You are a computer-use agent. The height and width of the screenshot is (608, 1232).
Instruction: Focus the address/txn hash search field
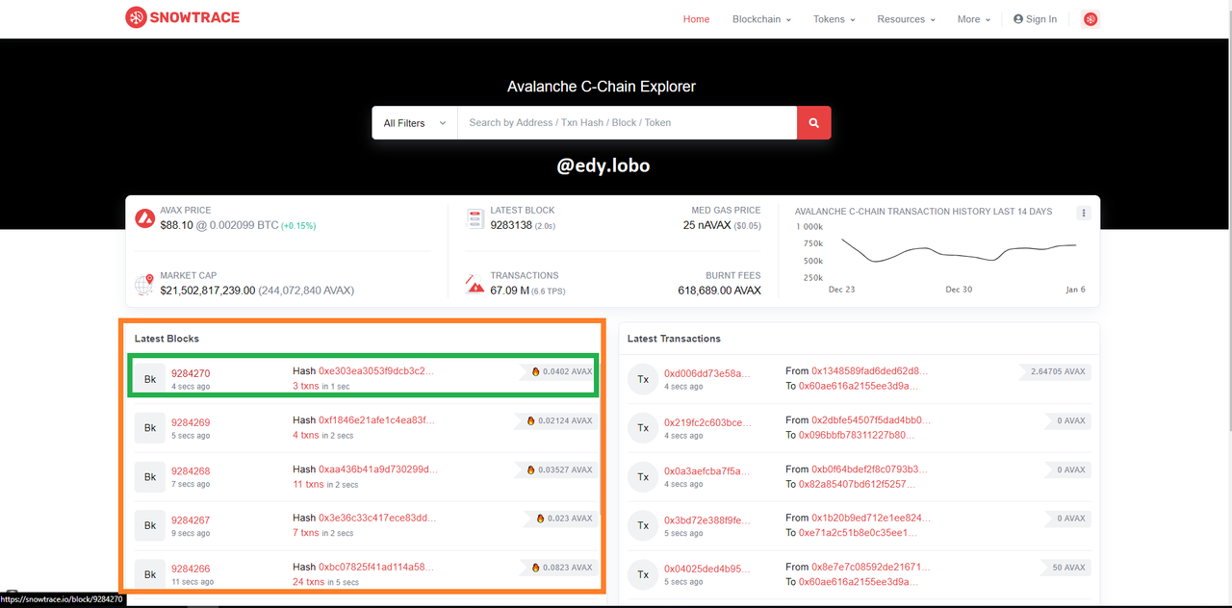tap(627, 123)
